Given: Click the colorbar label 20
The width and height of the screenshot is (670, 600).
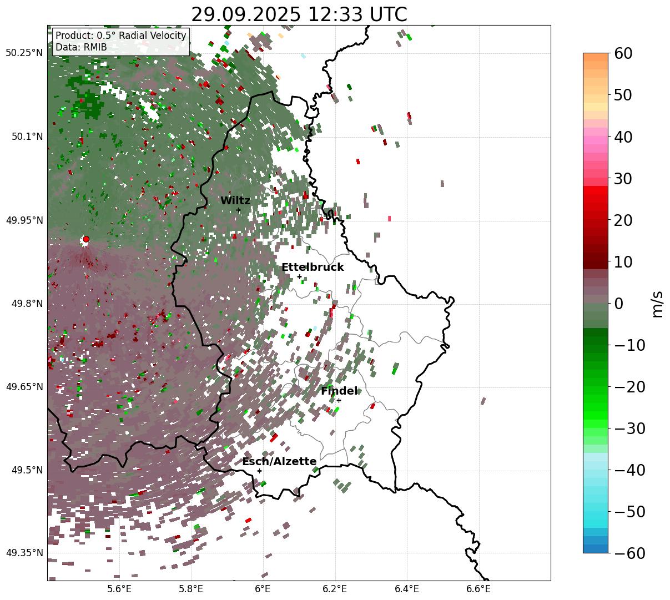Looking at the screenshot, I should point(623,220).
